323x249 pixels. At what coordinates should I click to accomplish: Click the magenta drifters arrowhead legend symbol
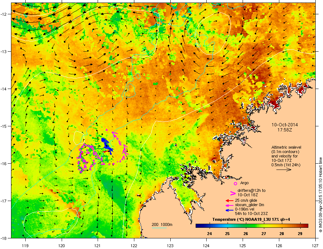click(233, 193)
